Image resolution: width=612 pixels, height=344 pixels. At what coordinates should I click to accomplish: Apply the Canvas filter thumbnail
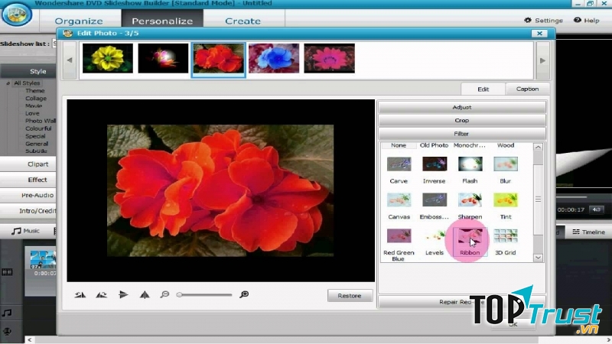pos(399,200)
